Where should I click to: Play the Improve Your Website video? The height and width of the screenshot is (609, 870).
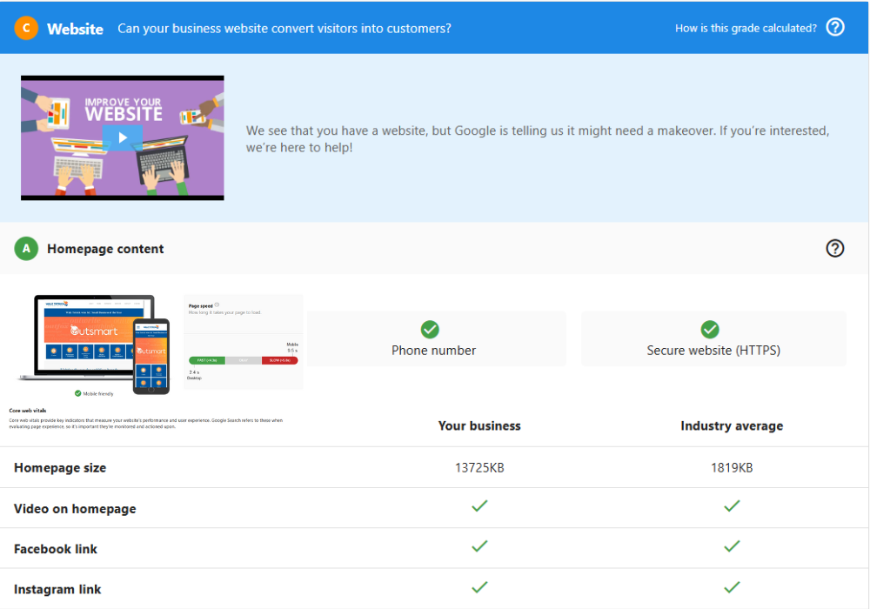point(123,137)
